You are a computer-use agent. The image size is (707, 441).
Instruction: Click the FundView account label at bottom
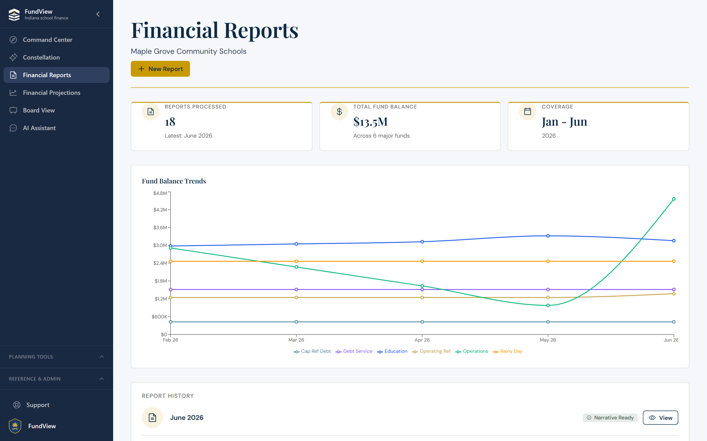42,426
